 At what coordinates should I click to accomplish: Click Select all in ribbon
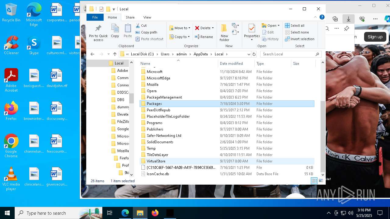295,26
